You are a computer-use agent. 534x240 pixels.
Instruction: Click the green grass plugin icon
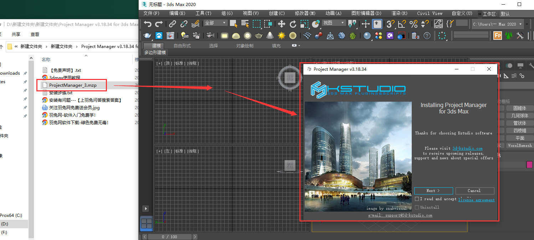353,36
